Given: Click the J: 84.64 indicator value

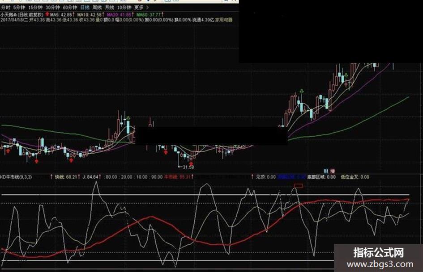Looking at the screenshot, I should pos(90,177).
